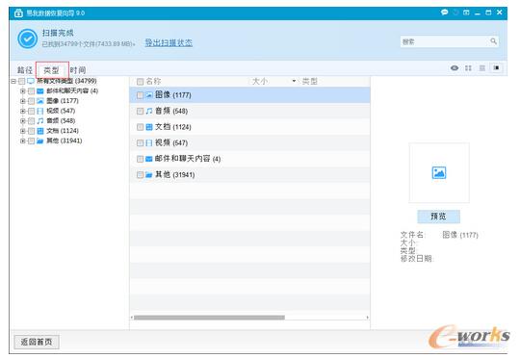The width and height of the screenshot is (520, 358).
Task: Expand the 视频 (547) tree node
Action: 22,111
